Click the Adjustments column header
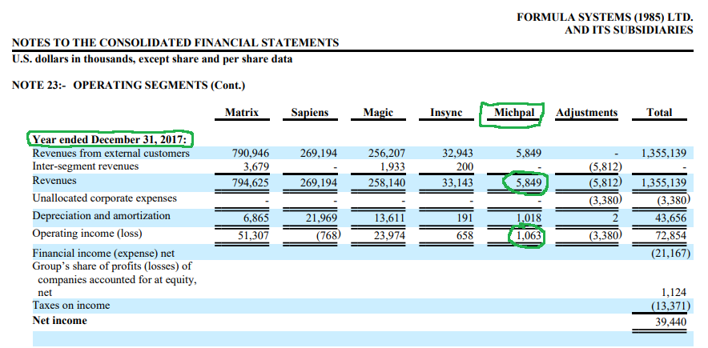The height and width of the screenshot is (348, 708). tap(586, 112)
